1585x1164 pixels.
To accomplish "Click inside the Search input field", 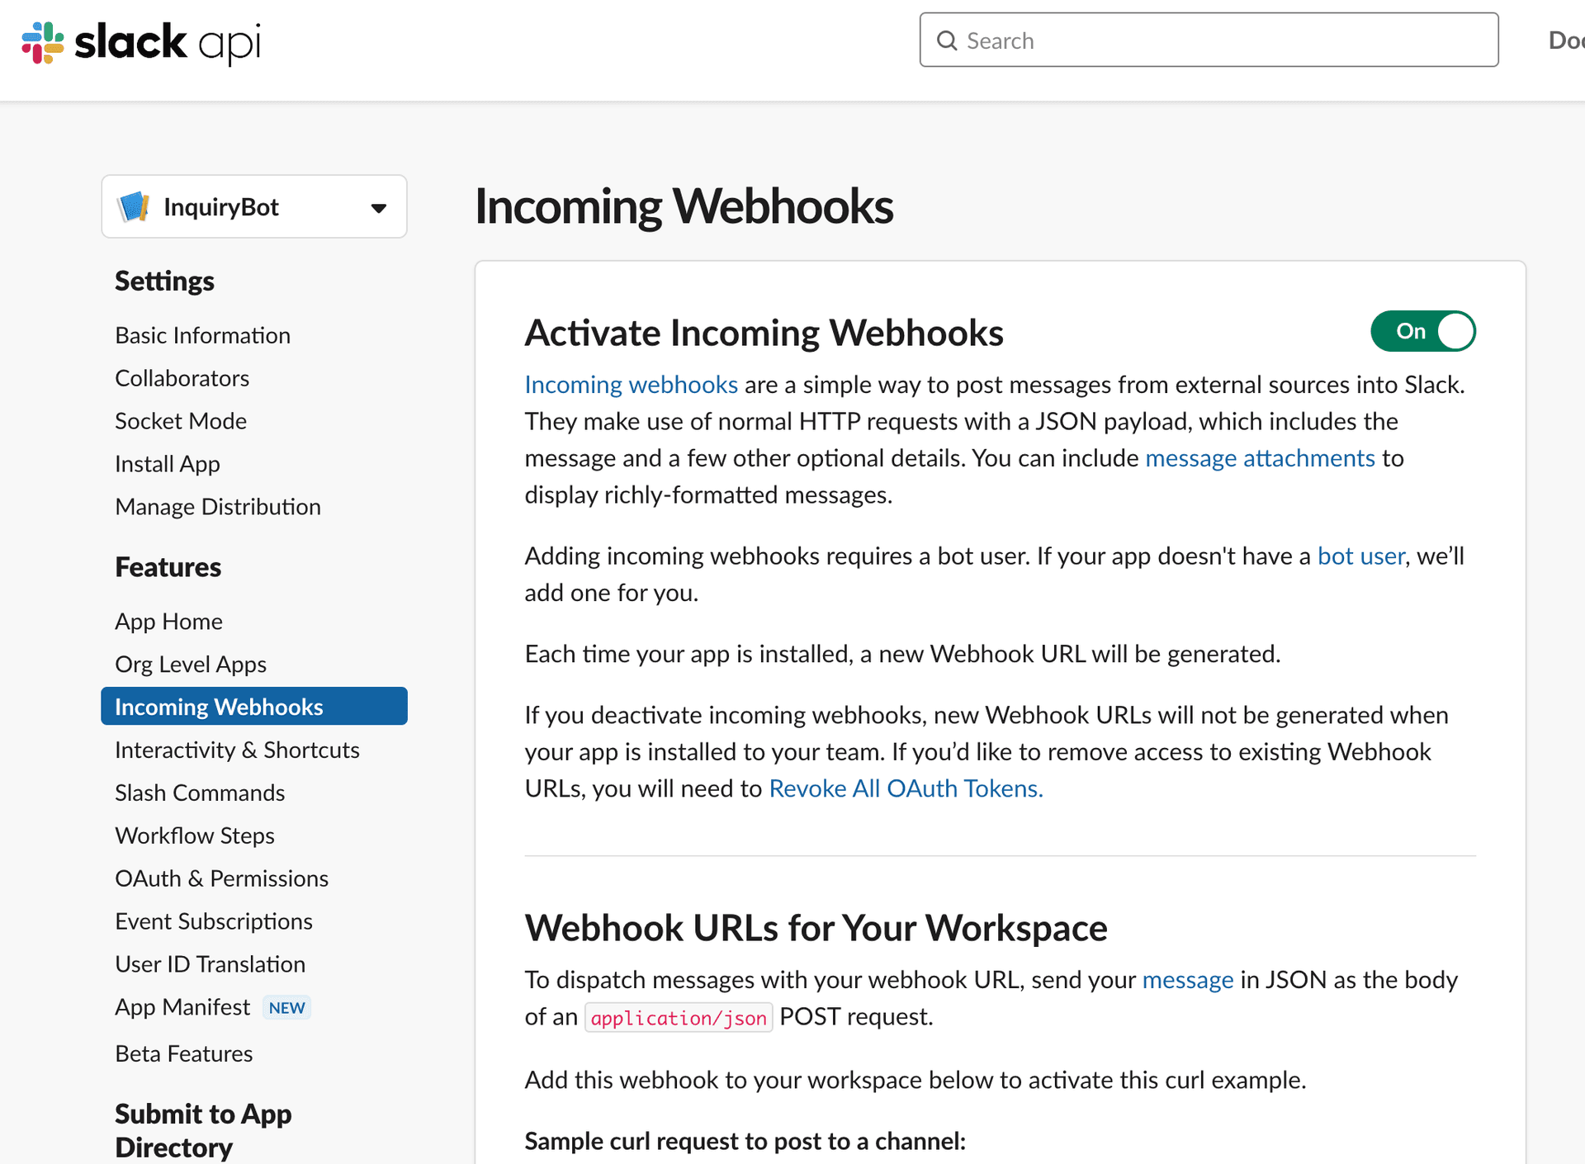I will pos(1156,40).
